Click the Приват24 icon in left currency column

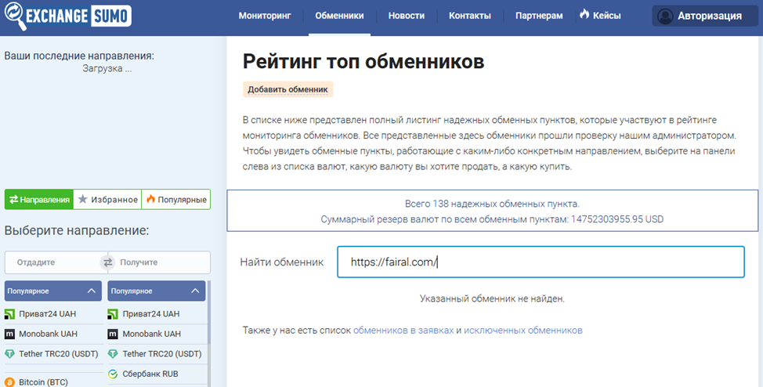[9, 314]
